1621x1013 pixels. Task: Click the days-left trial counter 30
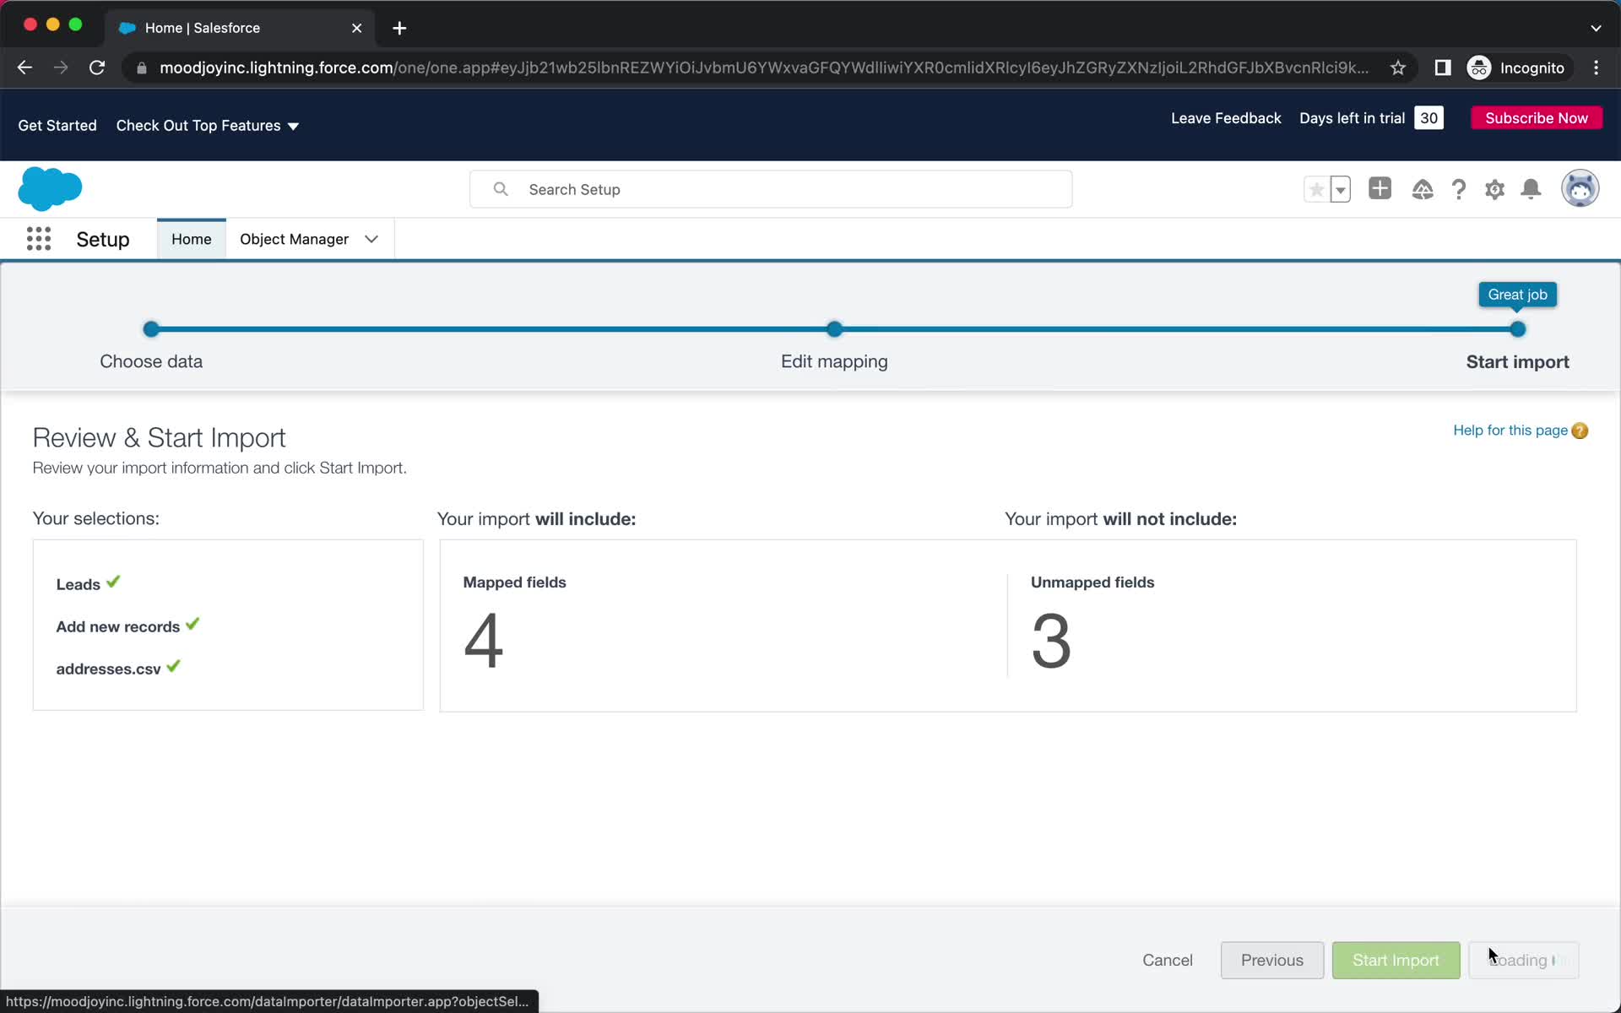pos(1429,118)
